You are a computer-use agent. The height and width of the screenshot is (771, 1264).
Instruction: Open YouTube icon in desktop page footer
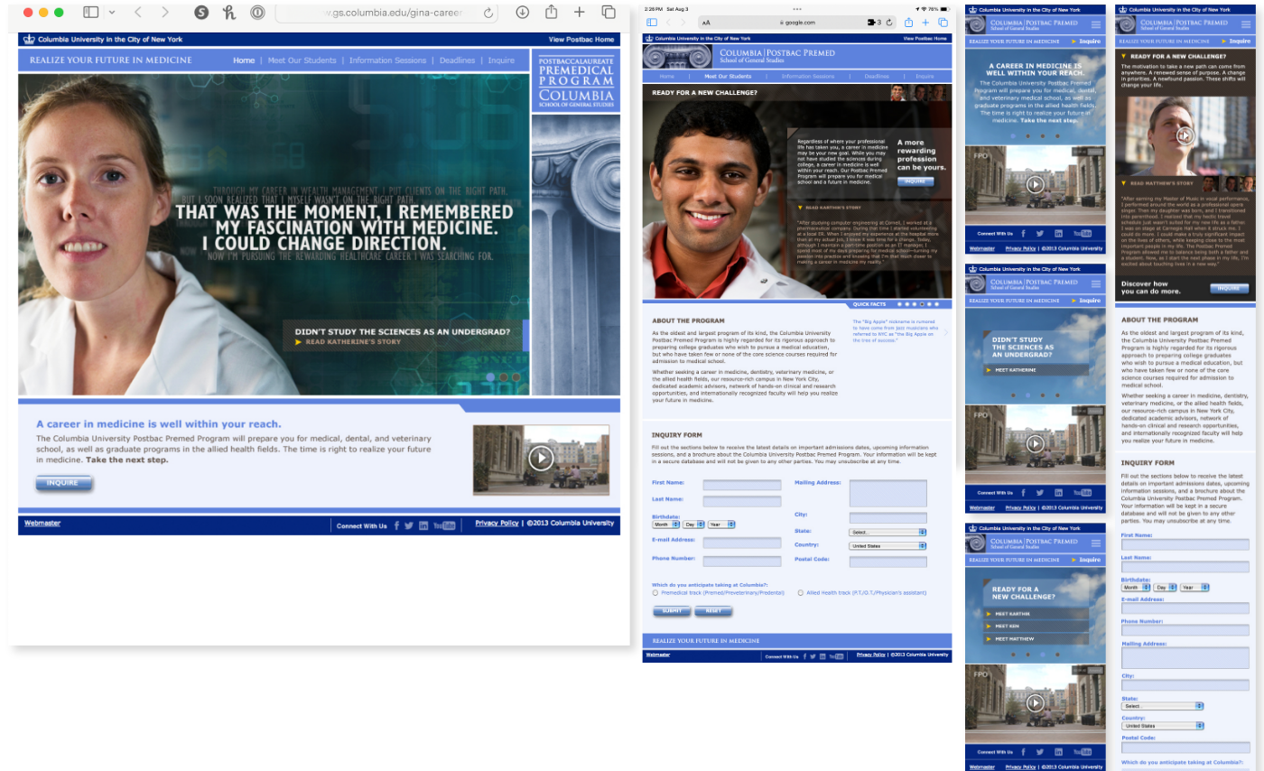444,525
